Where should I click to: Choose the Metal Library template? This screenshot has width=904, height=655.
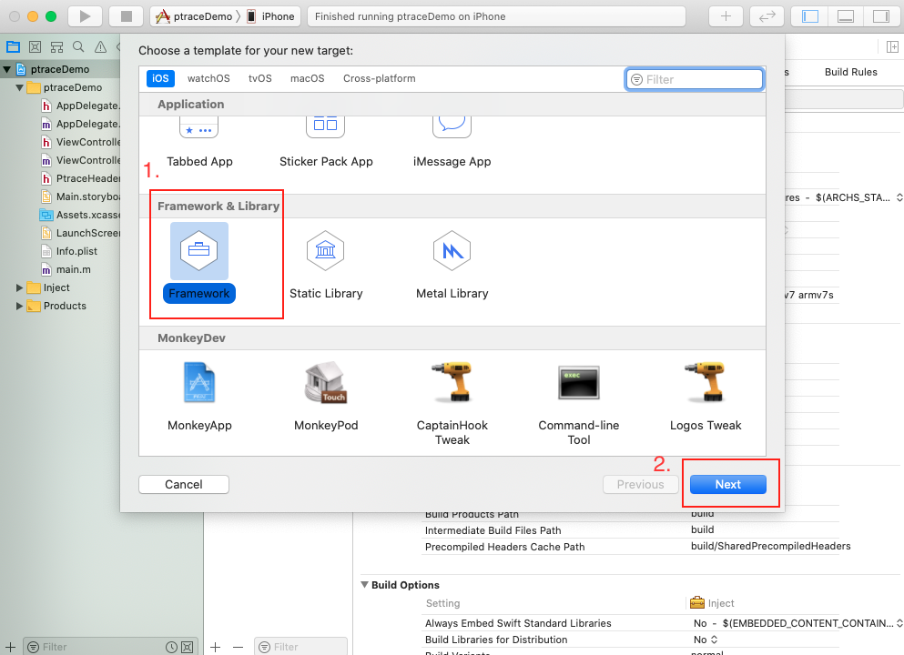(452, 265)
